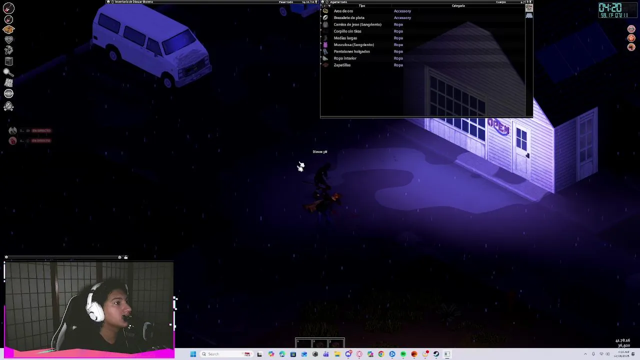This screenshot has width=640, height=360.
Task: Open Spotify from the taskbar
Action: point(403,354)
